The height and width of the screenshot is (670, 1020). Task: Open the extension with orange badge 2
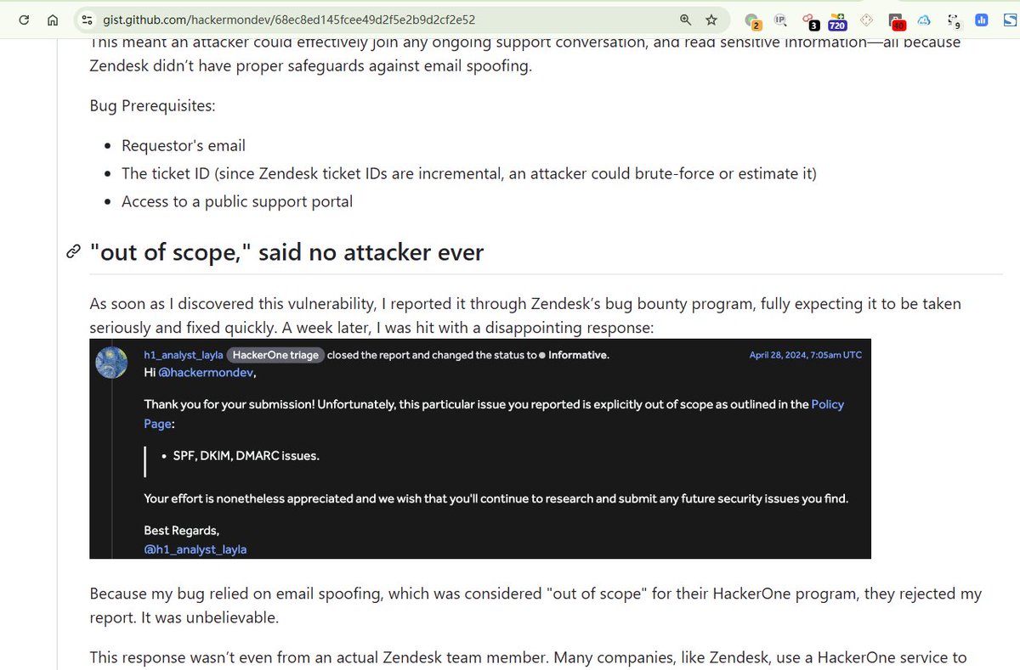(x=751, y=20)
